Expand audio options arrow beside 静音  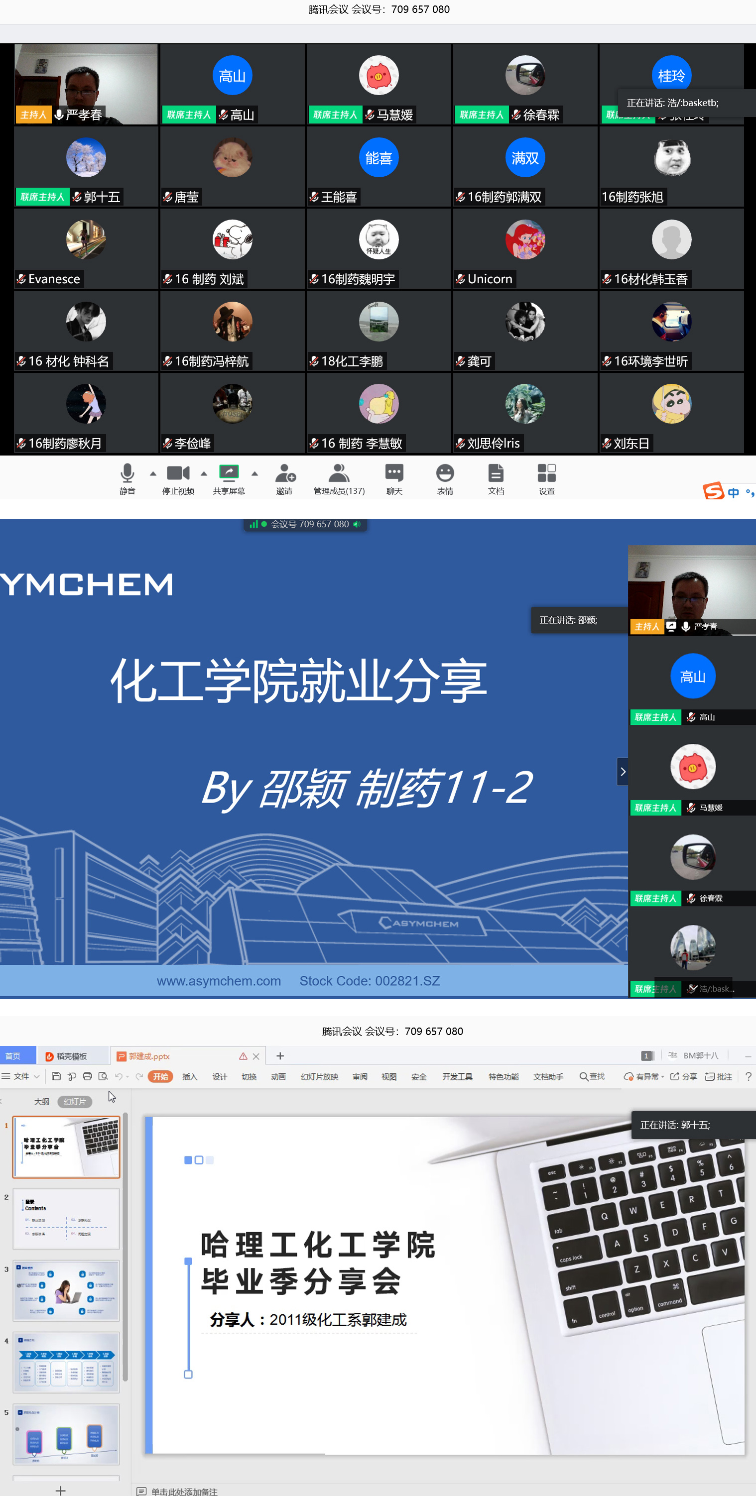(x=153, y=473)
